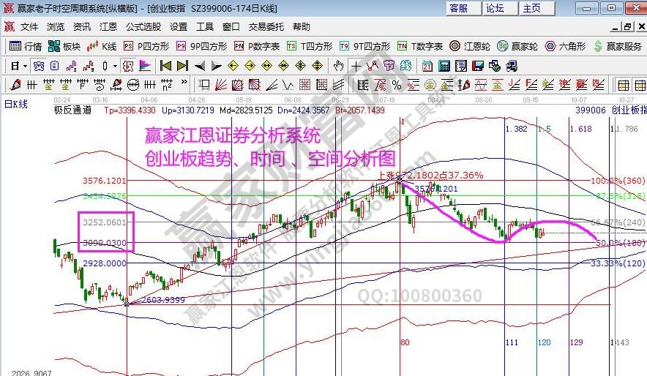
Task: Toggle the K线 candlestick chart view
Action: point(102,46)
